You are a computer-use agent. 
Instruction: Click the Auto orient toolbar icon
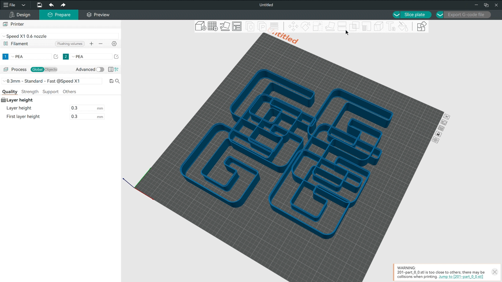pos(225,26)
